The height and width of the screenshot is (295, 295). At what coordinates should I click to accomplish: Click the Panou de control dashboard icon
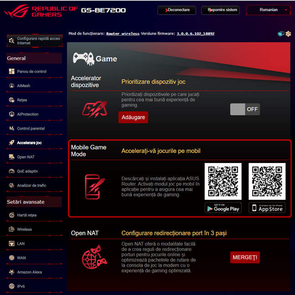click(x=12, y=71)
